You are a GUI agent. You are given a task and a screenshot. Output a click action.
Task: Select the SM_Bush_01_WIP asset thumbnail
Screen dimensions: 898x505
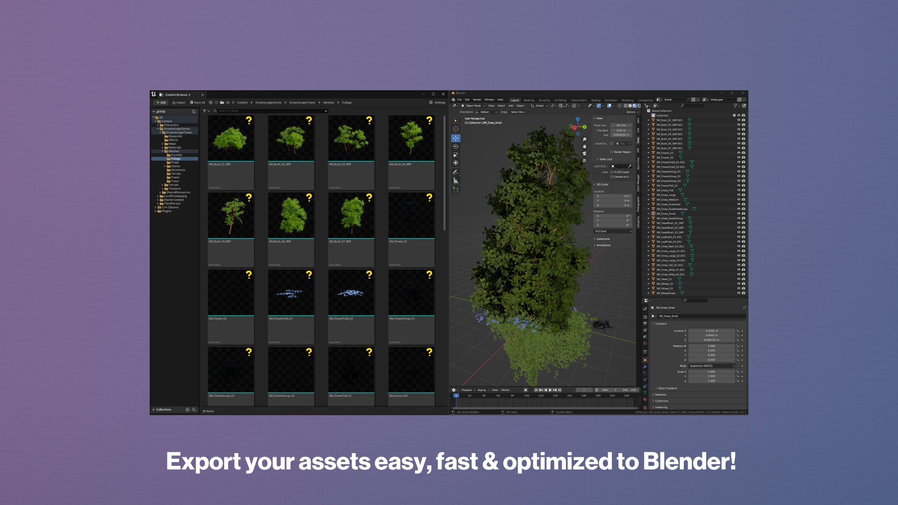(231, 138)
